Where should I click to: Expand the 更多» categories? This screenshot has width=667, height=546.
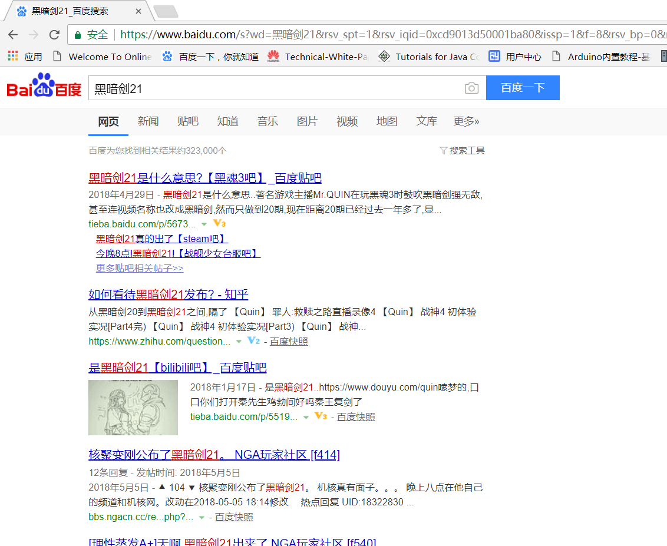[x=466, y=121]
